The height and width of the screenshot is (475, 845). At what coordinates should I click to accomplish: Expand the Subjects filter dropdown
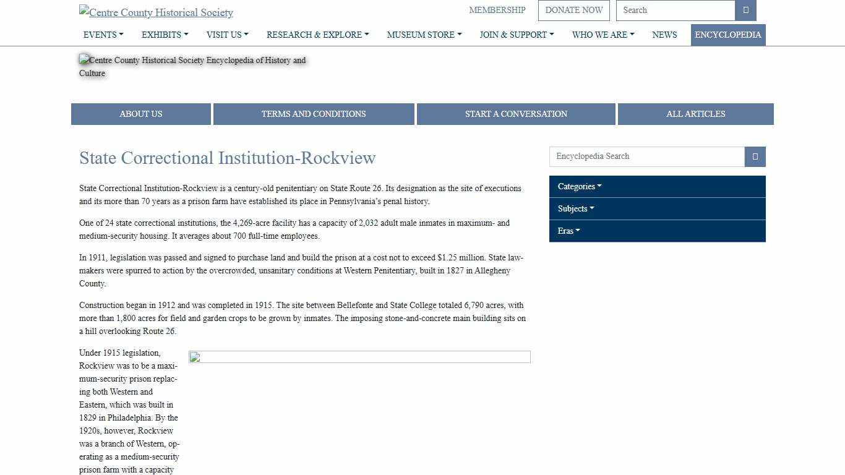575,208
